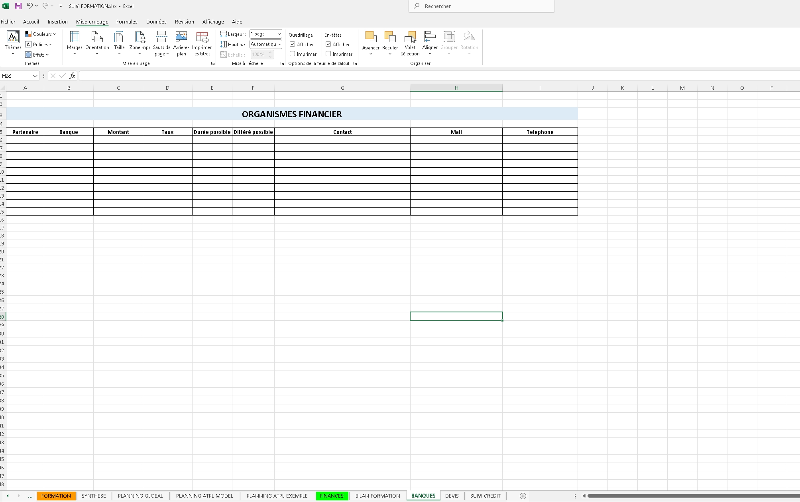
Task: Click Imprimer les titres icon
Action: (202, 37)
